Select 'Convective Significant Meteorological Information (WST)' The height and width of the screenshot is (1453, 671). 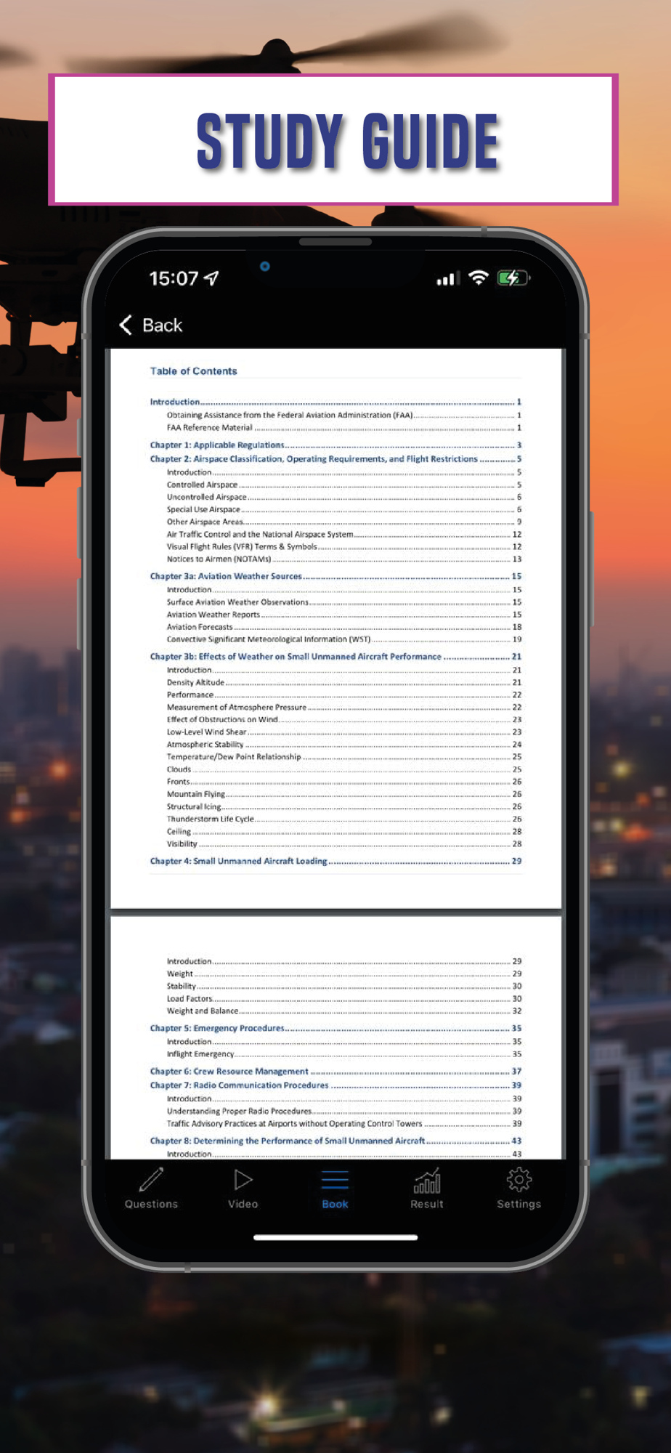[x=344, y=639]
